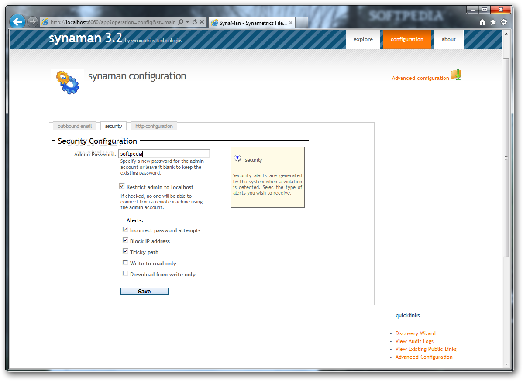This screenshot has height=381, width=523.
Task: Toggle Tricky path alert checkbox
Action: [125, 252]
